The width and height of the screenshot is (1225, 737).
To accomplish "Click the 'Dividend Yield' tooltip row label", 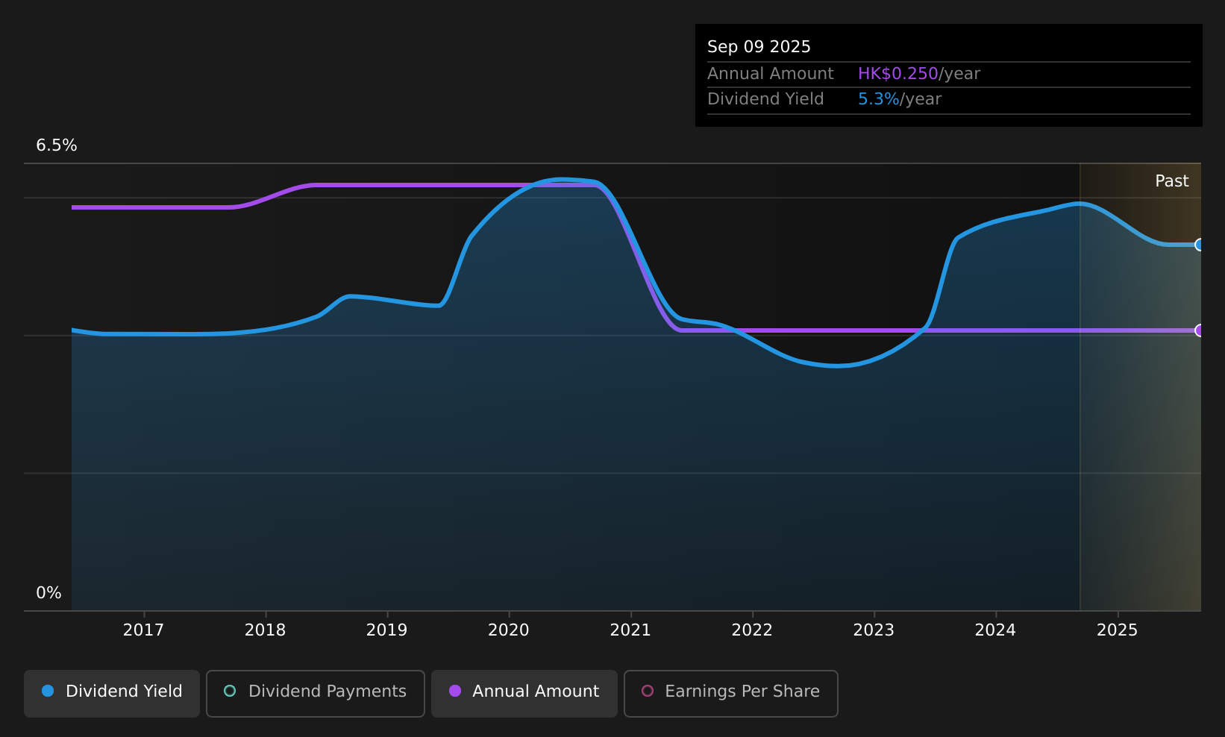I will tap(765, 99).
